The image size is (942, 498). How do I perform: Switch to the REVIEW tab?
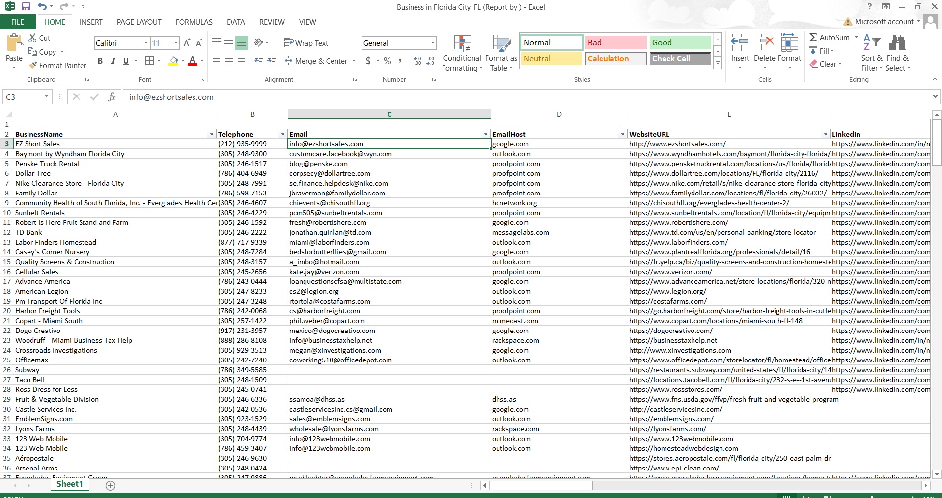coord(272,22)
